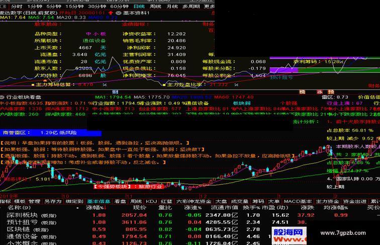Click the 预 marker on the chart axis
This screenshot has height=245, width=380.
pyautogui.click(x=331, y=92)
